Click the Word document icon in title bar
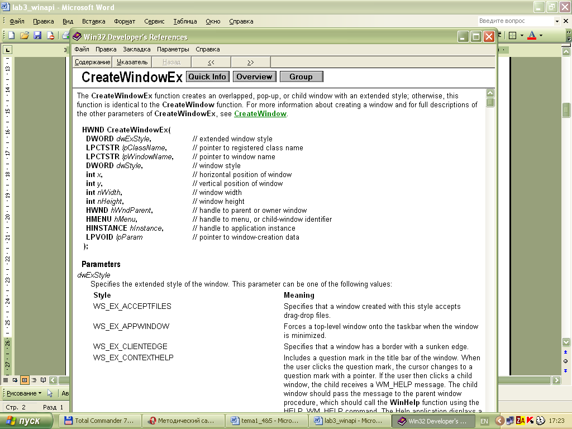 point(6,7)
